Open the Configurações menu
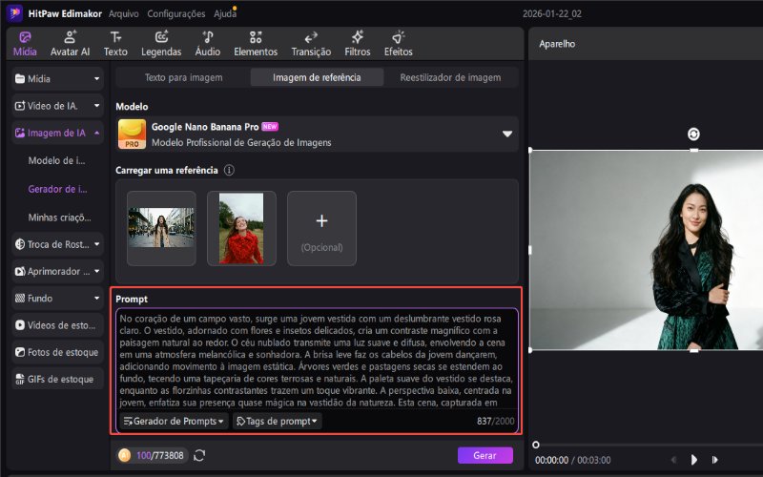This screenshot has width=763, height=477. tap(176, 13)
